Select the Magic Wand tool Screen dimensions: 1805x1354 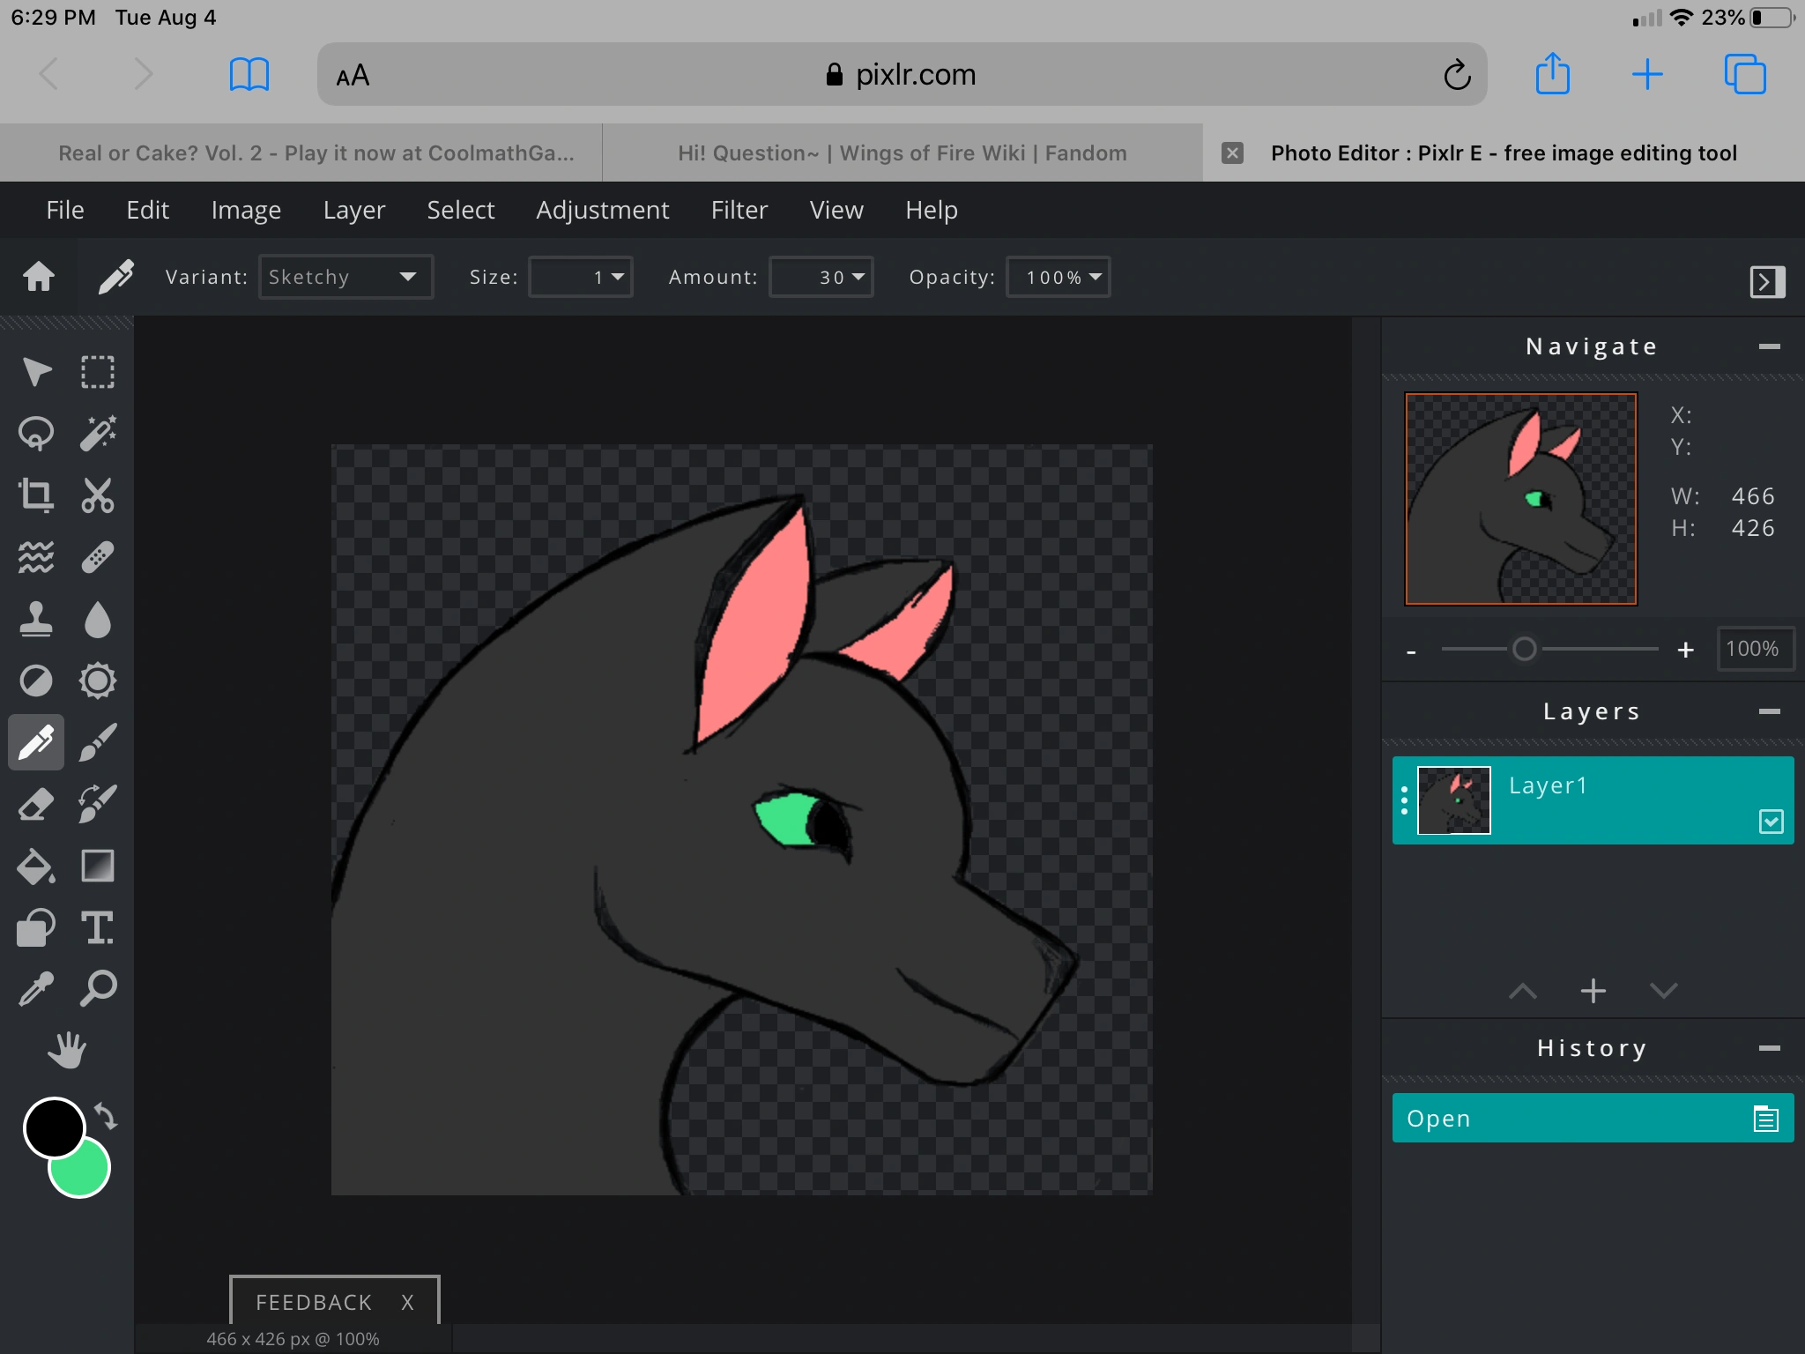point(98,433)
